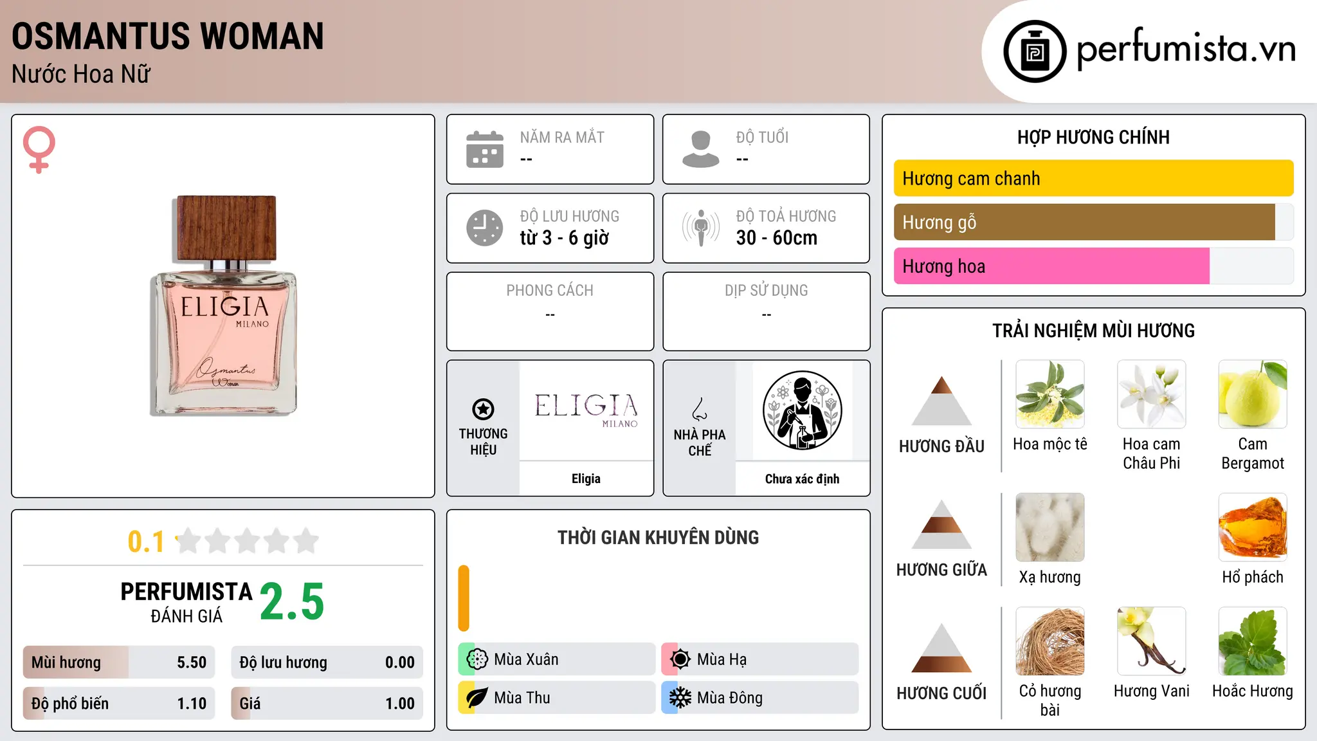Click the PHONG CÁCH label
Screen dimensions: 1317x741
tap(550, 291)
